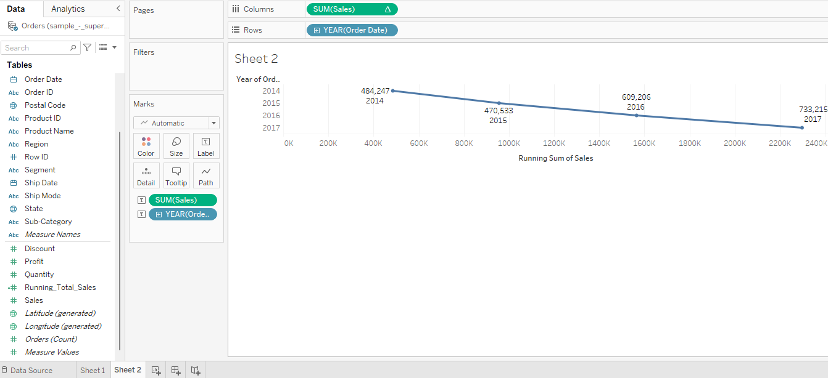Image resolution: width=828 pixels, height=378 pixels.
Task: Click inside the Search field
Action: point(37,47)
